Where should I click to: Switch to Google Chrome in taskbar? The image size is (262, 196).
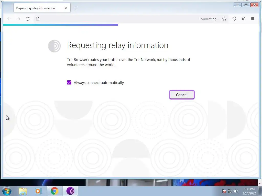[x=54, y=191]
